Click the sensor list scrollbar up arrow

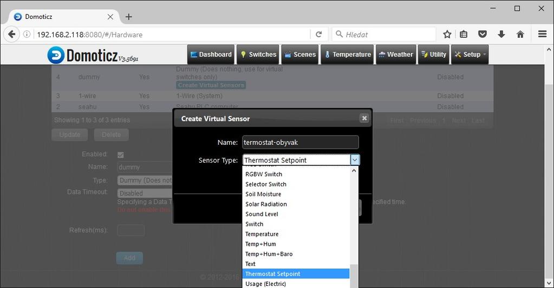(354, 171)
